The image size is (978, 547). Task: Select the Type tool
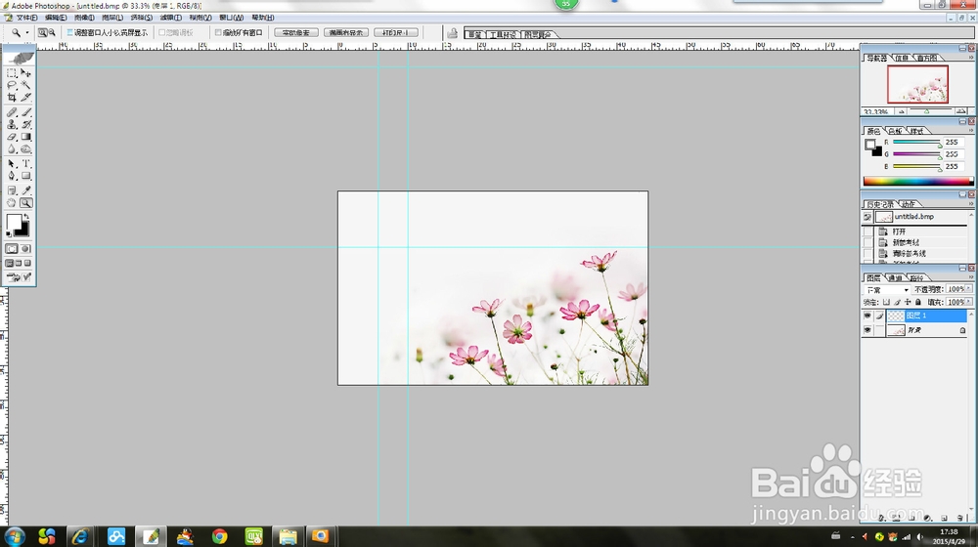click(26, 164)
